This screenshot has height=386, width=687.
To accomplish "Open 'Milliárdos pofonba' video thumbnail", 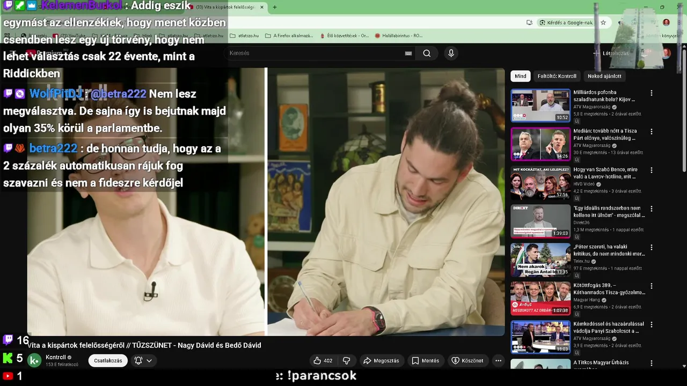I will tap(540, 106).
